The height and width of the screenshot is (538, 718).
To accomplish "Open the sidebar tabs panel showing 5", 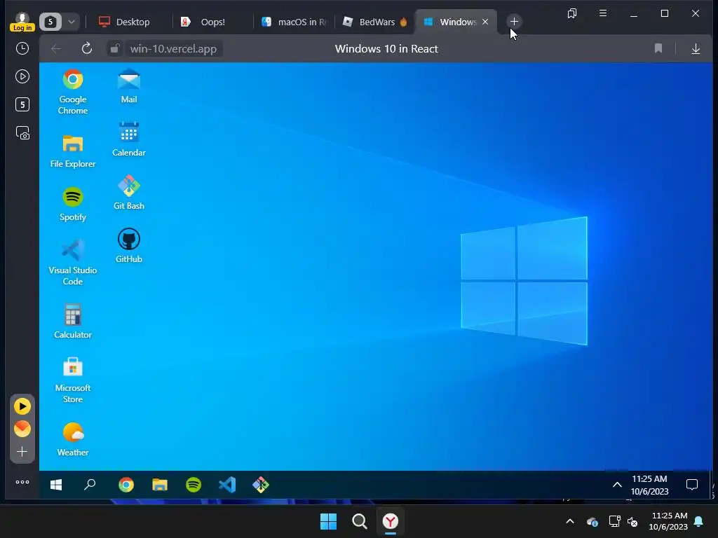I will [x=22, y=104].
